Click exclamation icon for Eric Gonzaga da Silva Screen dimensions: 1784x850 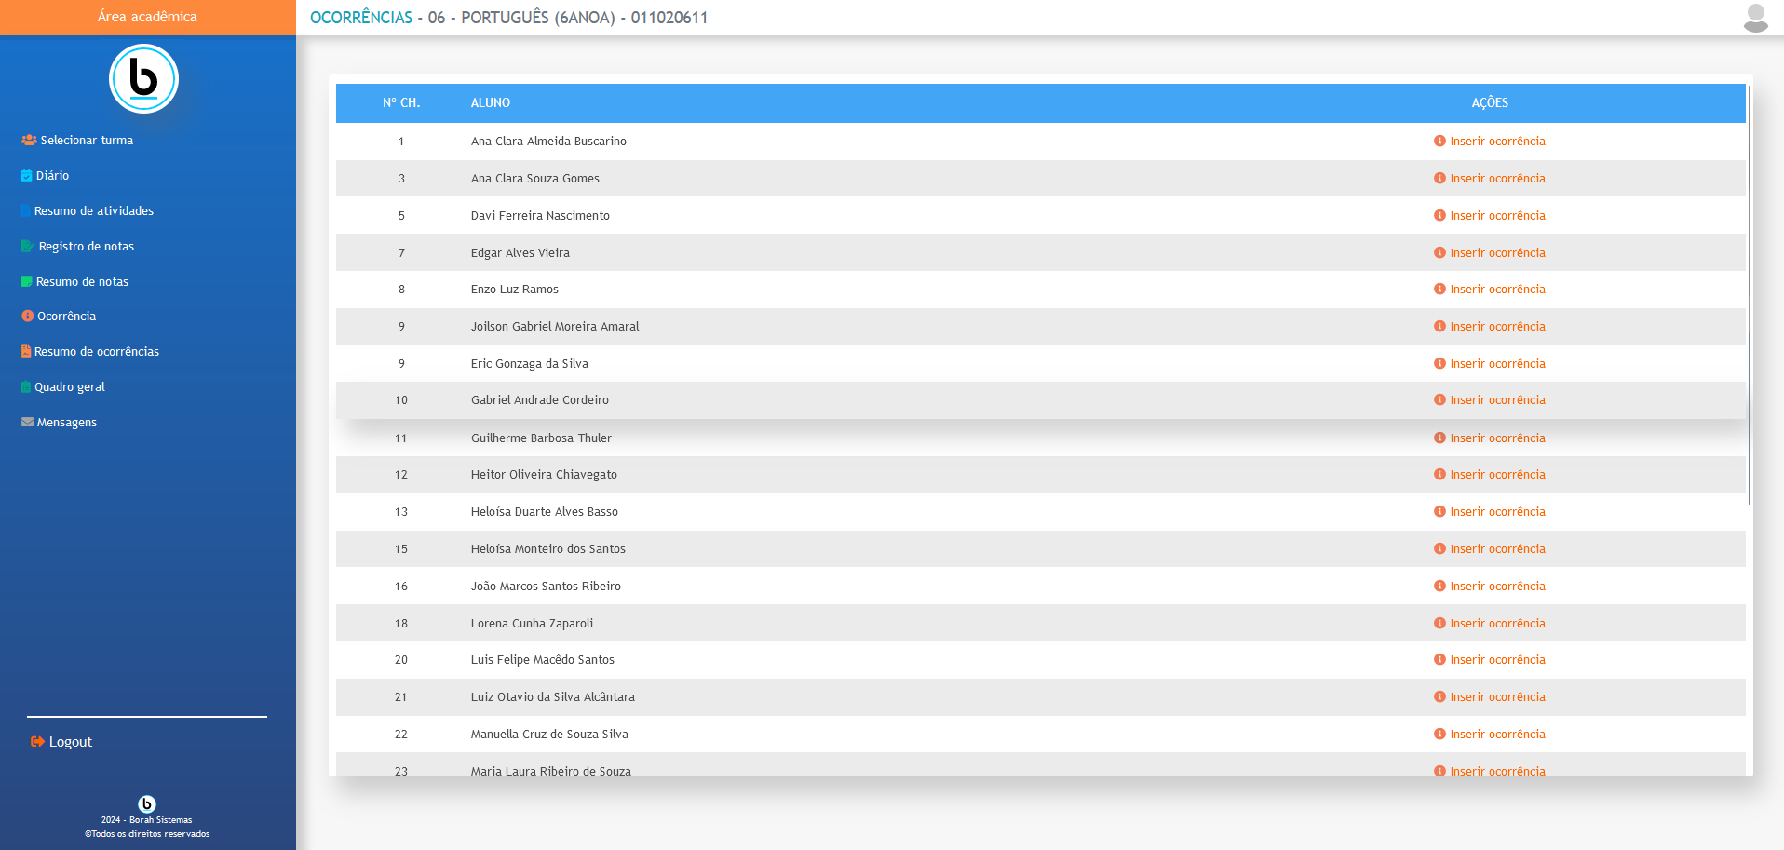1439,363
